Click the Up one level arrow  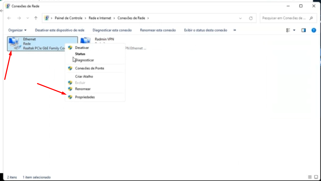[36, 18]
